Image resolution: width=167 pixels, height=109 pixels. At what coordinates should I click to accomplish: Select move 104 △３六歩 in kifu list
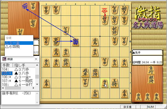tap(18, 69)
